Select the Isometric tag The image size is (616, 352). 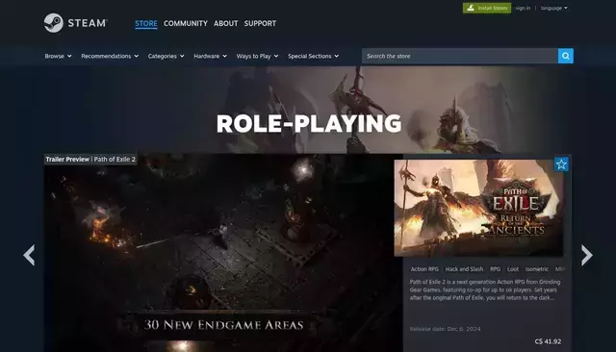pyautogui.click(x=537, y=269)
